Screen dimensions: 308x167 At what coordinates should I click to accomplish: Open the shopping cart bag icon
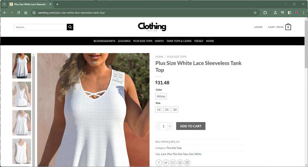coord(288,27)
